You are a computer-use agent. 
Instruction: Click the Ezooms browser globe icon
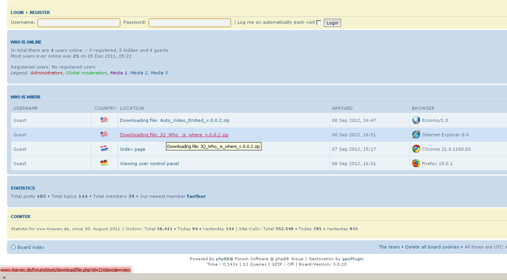pyautogui.click(x=416, y=120)
